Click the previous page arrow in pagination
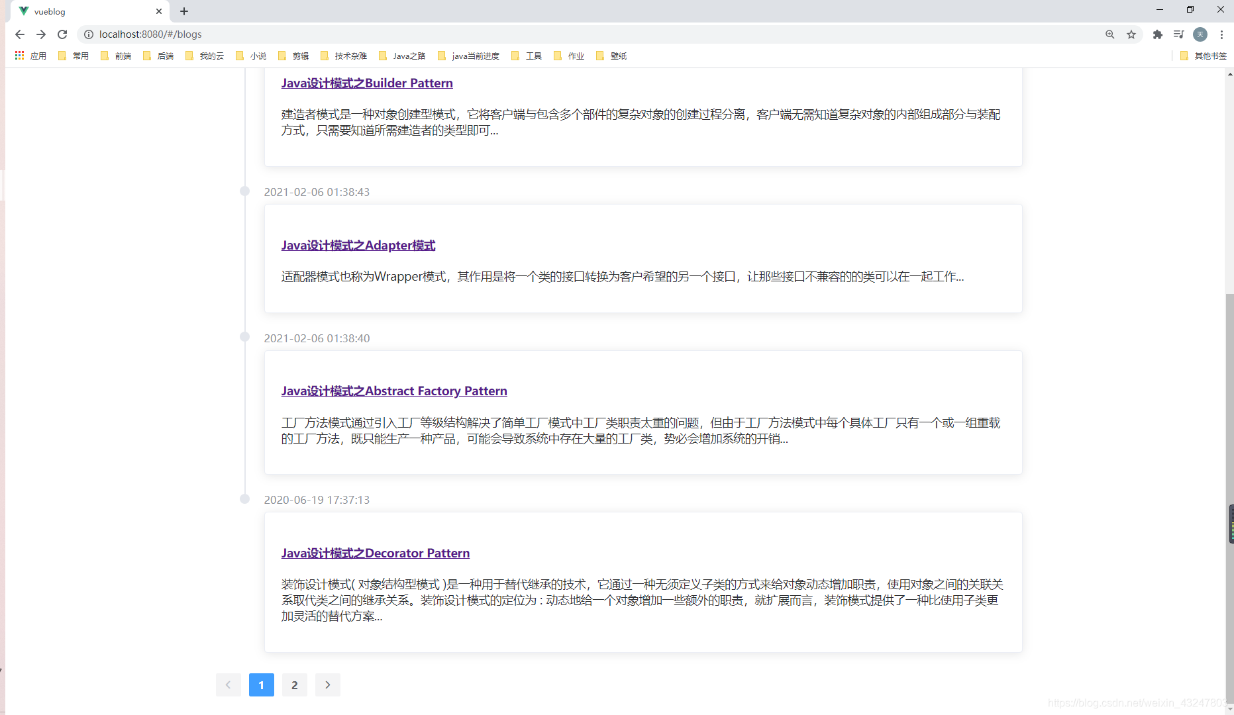The height and width of the screenshot is (715, 1234). [229, 685]
